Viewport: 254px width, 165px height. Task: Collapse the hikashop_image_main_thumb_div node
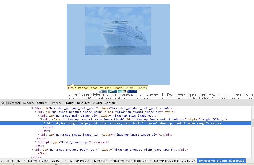point(41,119)
